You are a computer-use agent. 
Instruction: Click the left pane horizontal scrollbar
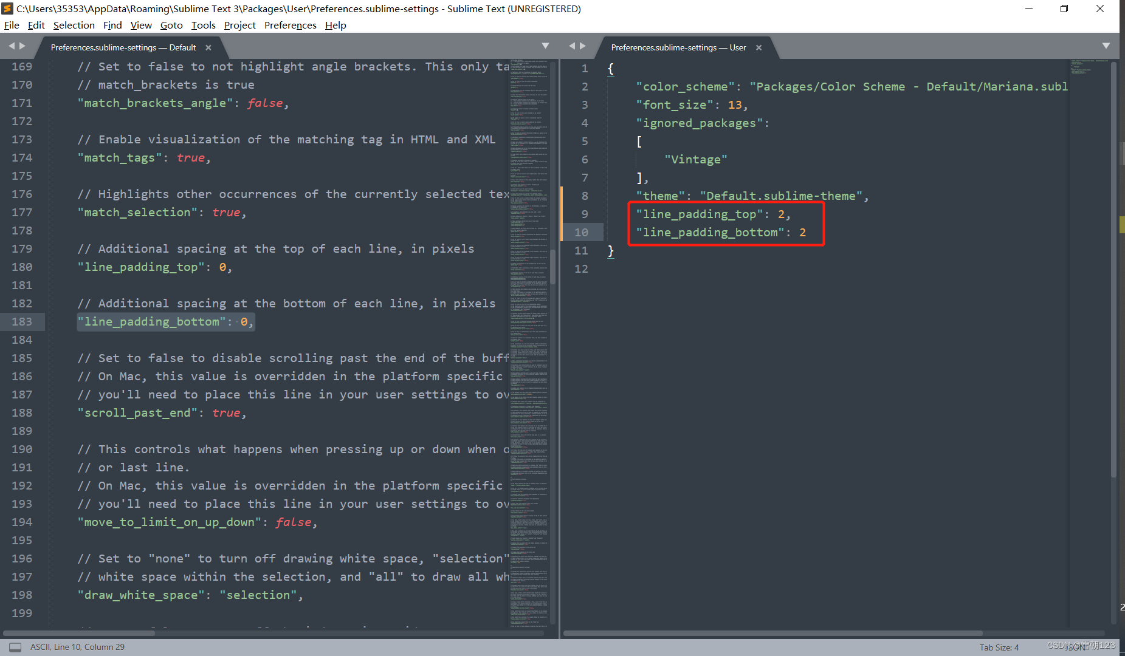pyautogui.click(x=79, y=633)
